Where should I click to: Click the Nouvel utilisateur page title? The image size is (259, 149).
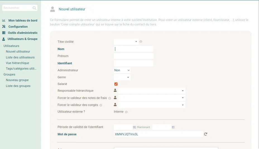[72, 9]
